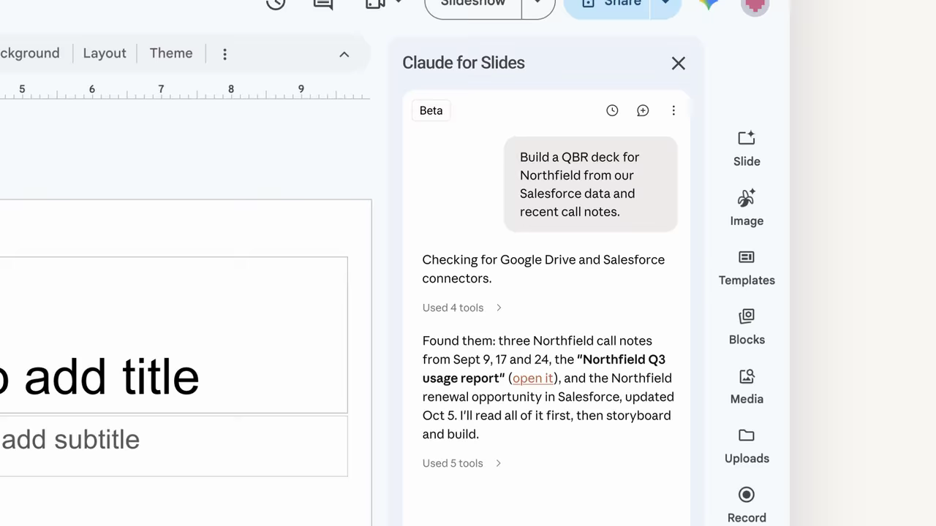Image resolution: width=936 pixels, height=526 pixels.
Task: Start the Record tool
Action: 747,506
